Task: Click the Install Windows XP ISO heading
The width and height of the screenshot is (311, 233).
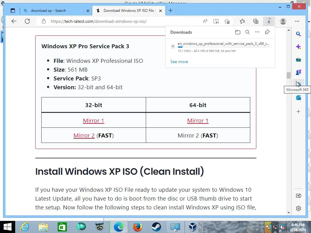Action: pyautogui.click(x=120, y=172)
